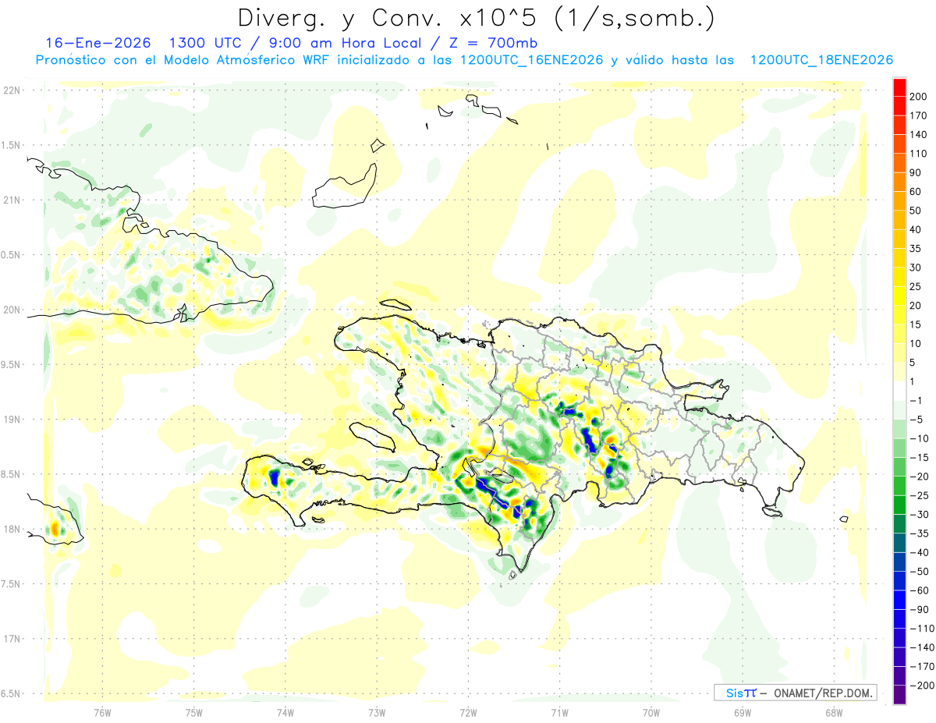
Task: Click the '1.5N' latitude label
Action: click(x=12, y=145)
